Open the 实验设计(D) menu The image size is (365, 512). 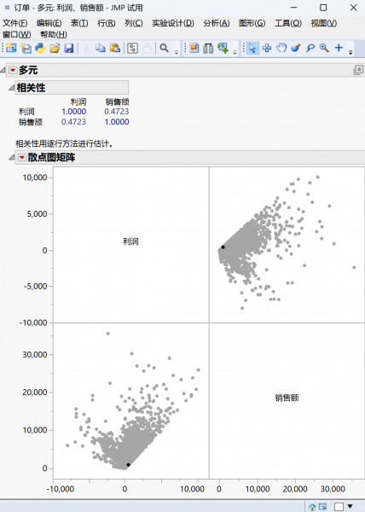click(173, 23)
